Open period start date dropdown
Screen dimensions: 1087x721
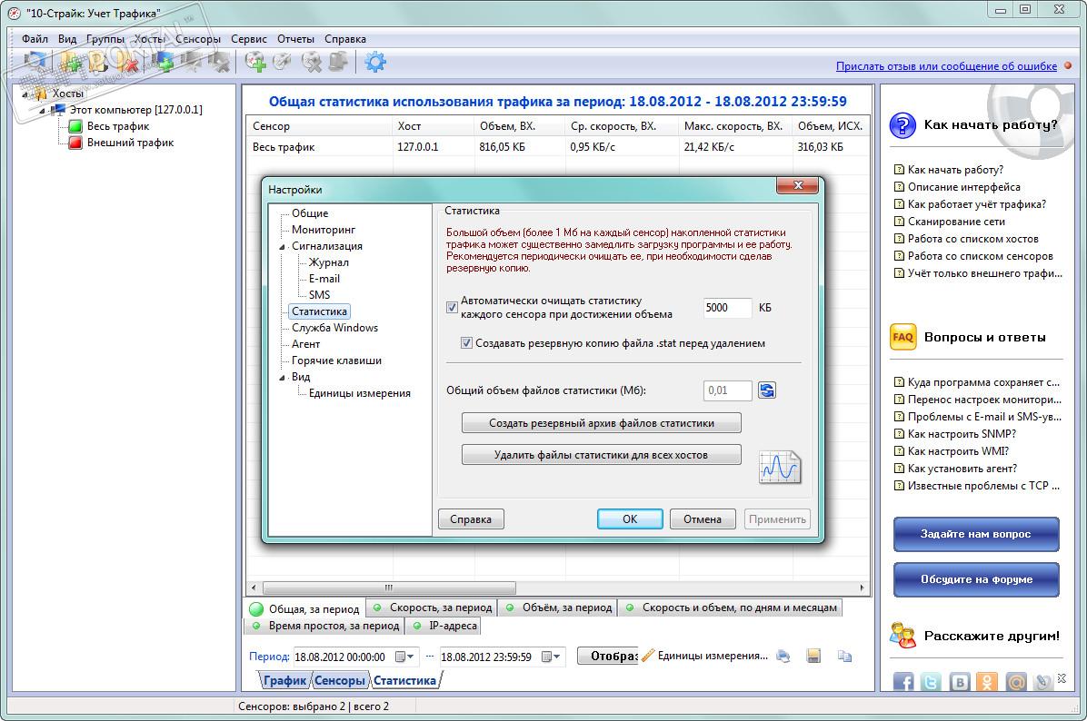pyautogui.click(x=404, y=657)
